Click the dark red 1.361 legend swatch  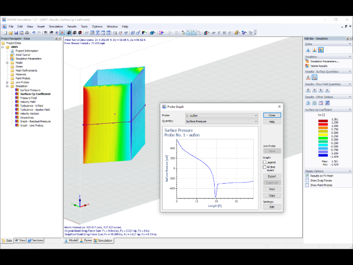click(323, 121)
